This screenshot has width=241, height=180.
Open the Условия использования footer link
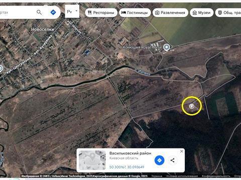(182, 176)
